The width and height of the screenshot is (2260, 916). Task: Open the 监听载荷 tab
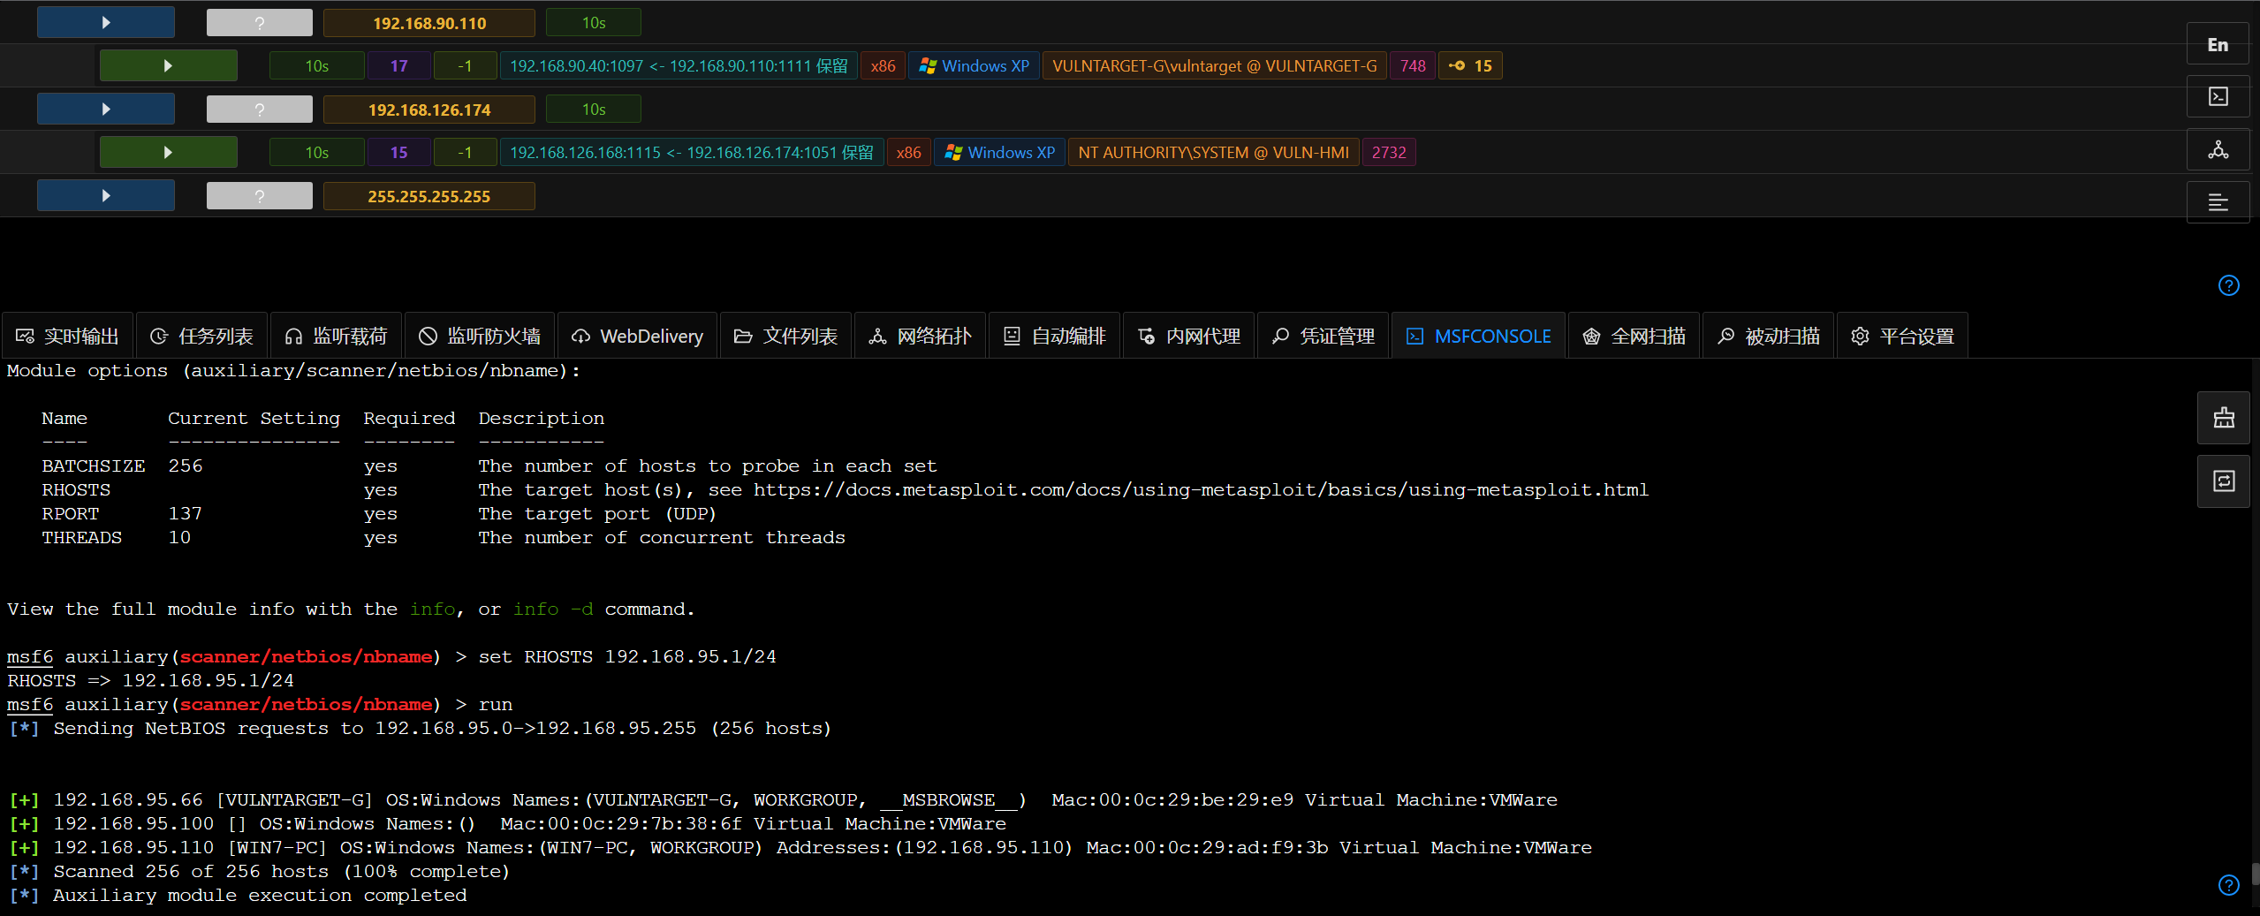coord(337,336)
